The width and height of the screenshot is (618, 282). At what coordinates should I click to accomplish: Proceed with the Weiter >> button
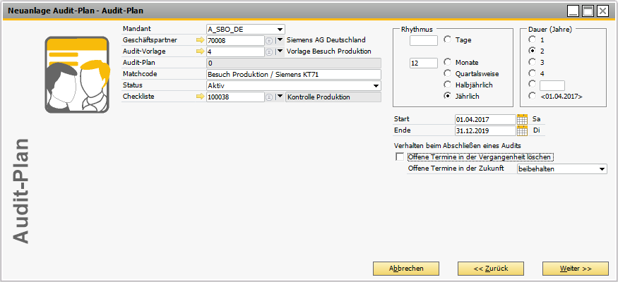click(x=576, y=269)
